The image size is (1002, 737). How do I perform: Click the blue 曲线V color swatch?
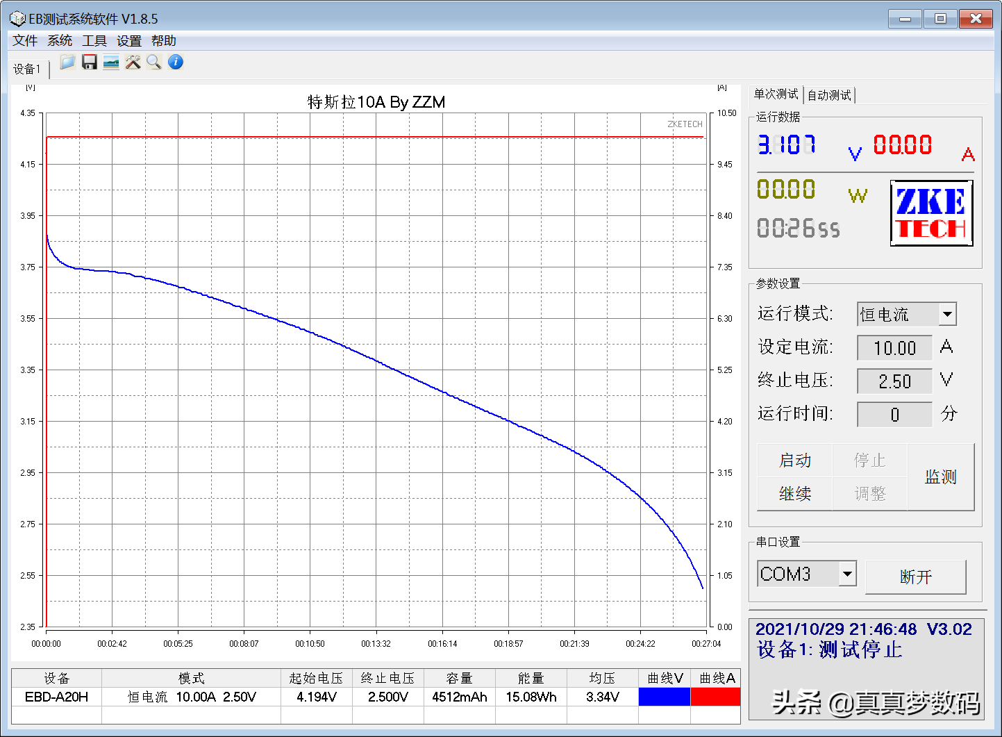[664, 697]
